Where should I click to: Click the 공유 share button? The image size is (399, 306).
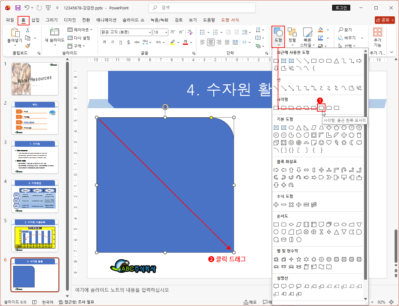pos(385,20)
